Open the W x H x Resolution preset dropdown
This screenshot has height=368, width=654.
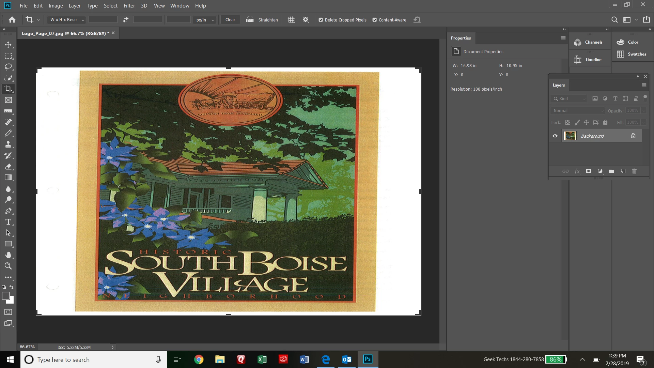(x=67, y=20)
